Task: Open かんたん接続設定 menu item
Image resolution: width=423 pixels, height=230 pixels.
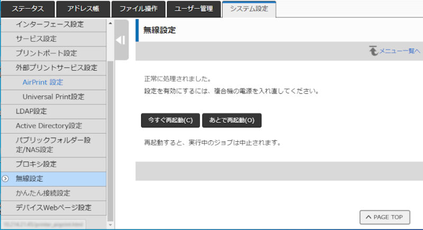Action: tap(43, 193)
